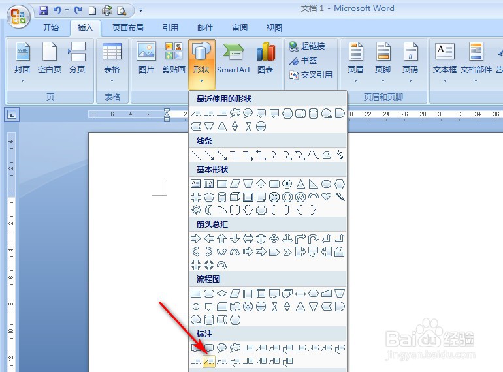Select the straight line shape under 线条
Image resolution: width=503 pixels, height=372 pixels.
point(196,155)
